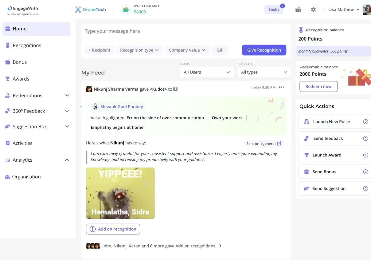This screenshot has width=371, height=260.
Task: Click the Activities clipboard icon
Action: tap(8, 143)
